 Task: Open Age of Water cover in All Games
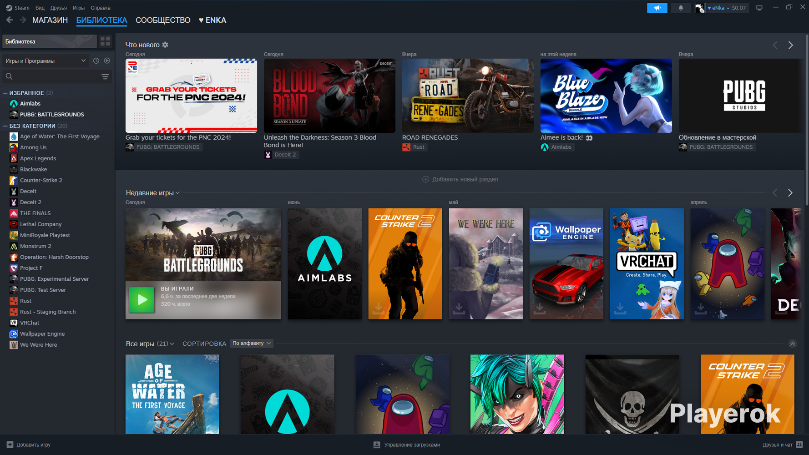pos(172,394)
